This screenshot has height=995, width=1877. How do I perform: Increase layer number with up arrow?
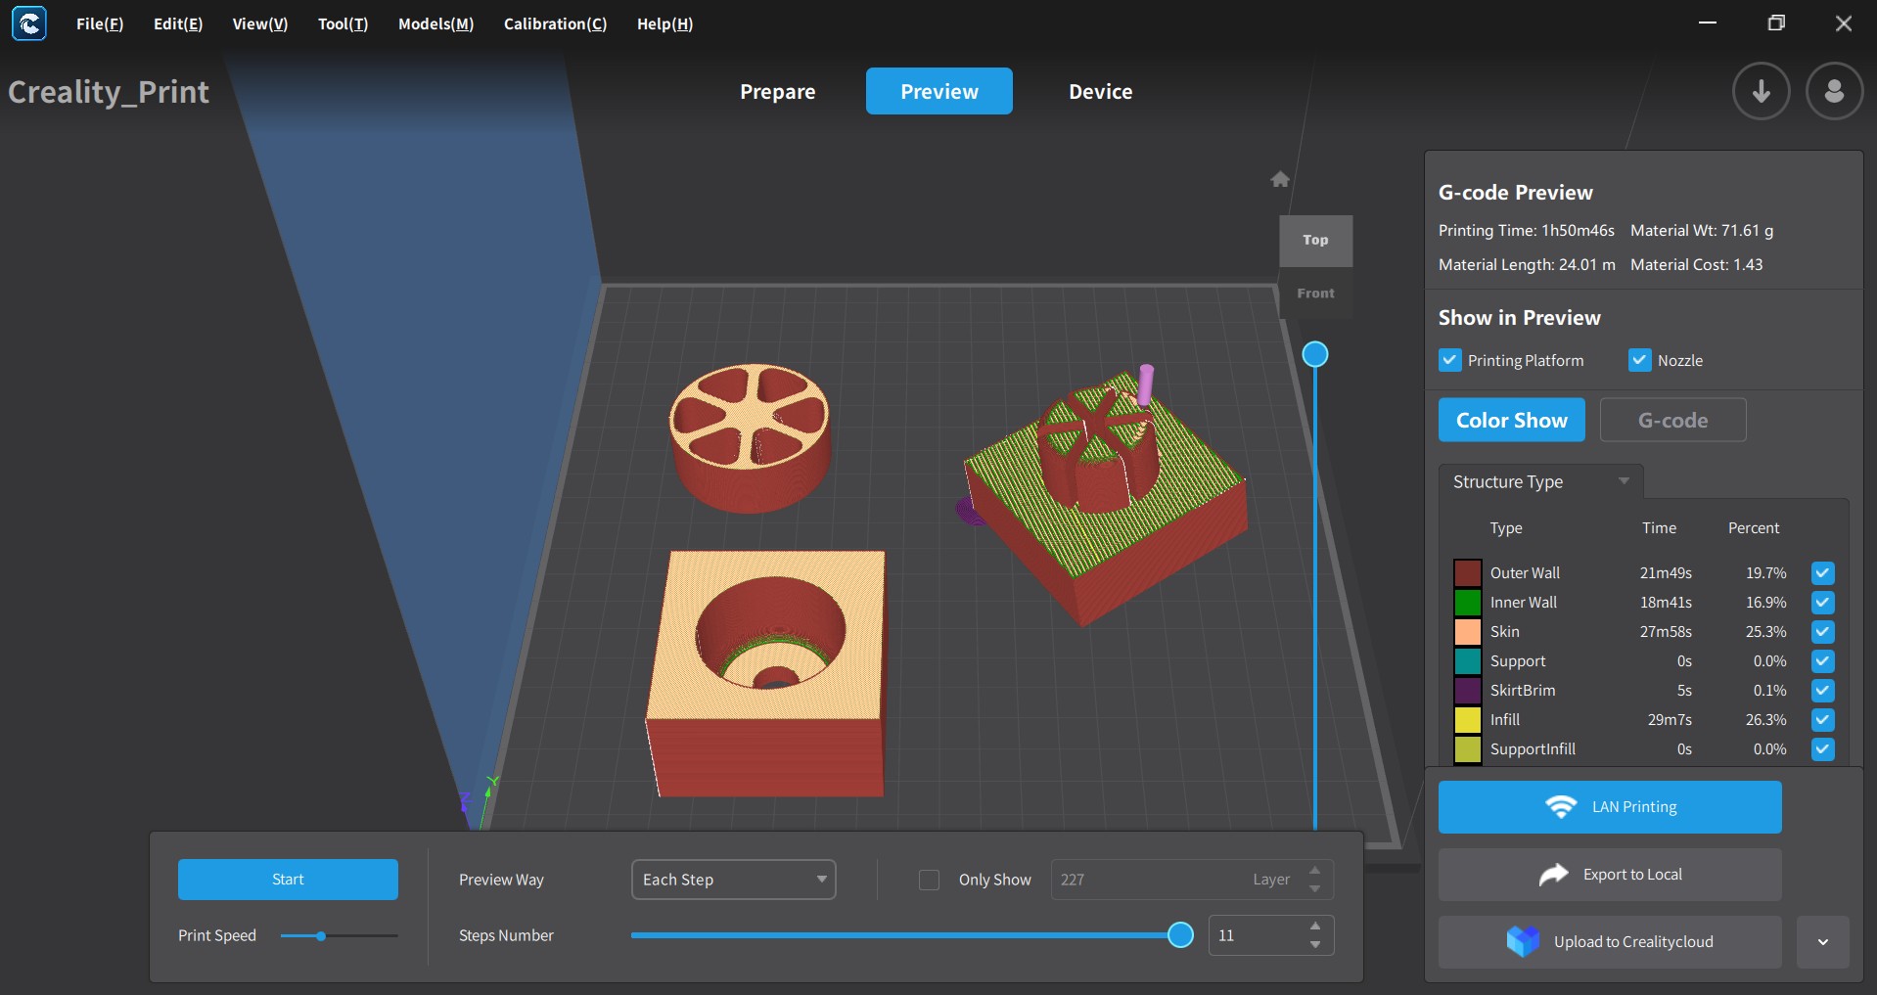click(x=1315, y=870)
